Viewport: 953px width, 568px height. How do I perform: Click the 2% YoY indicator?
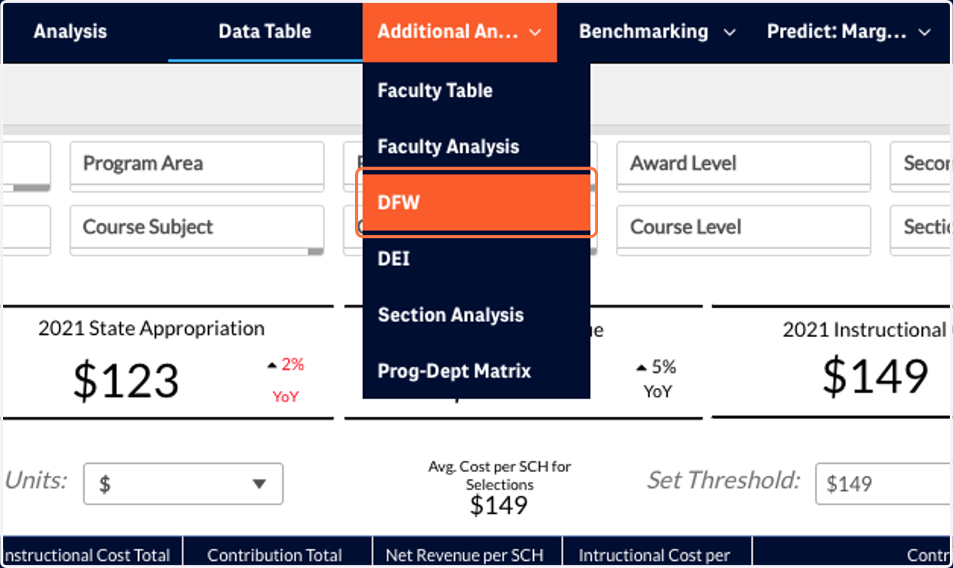tap(285, 380)
